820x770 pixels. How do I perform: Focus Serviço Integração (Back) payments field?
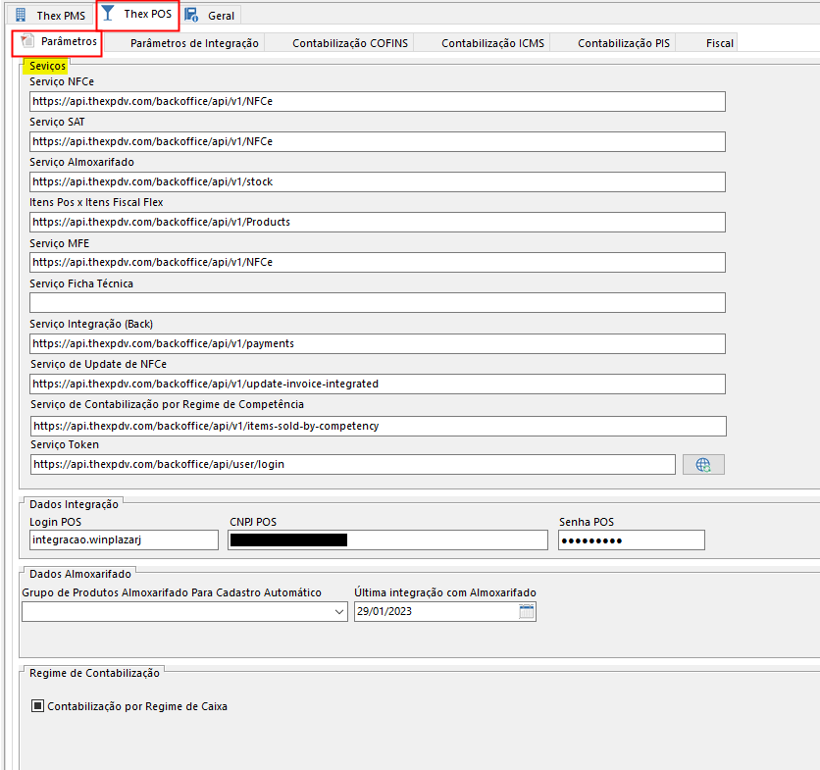(378, 343)
